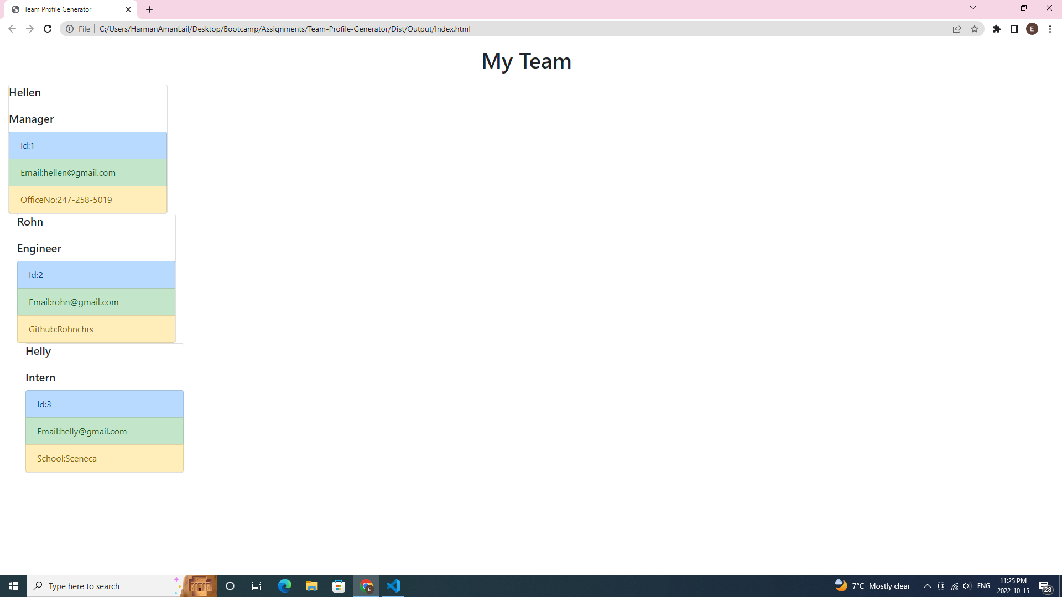Show hidden system tray icons
Viewport: 1062px width, 597px height.
point(928,586)
